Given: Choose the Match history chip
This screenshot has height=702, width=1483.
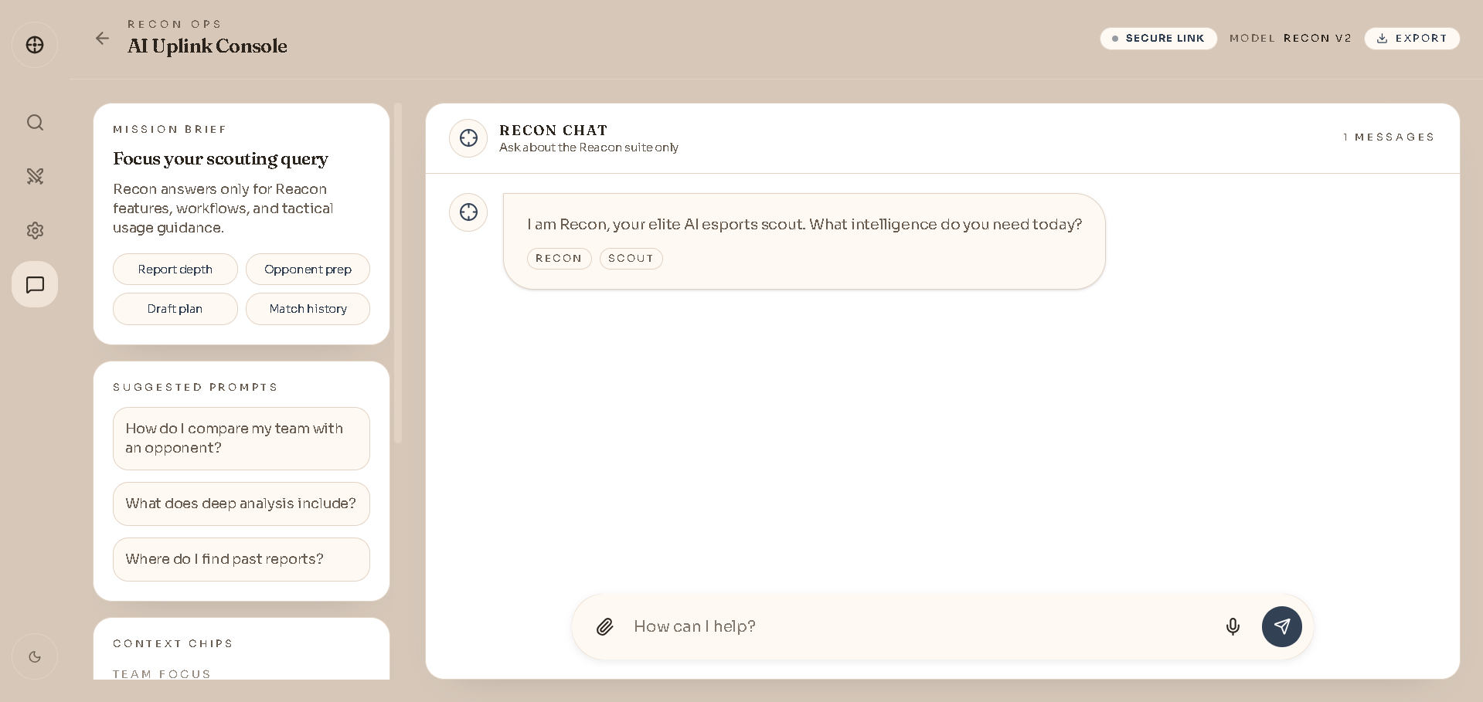Looking at the screenshot, I should click(308, 309).
